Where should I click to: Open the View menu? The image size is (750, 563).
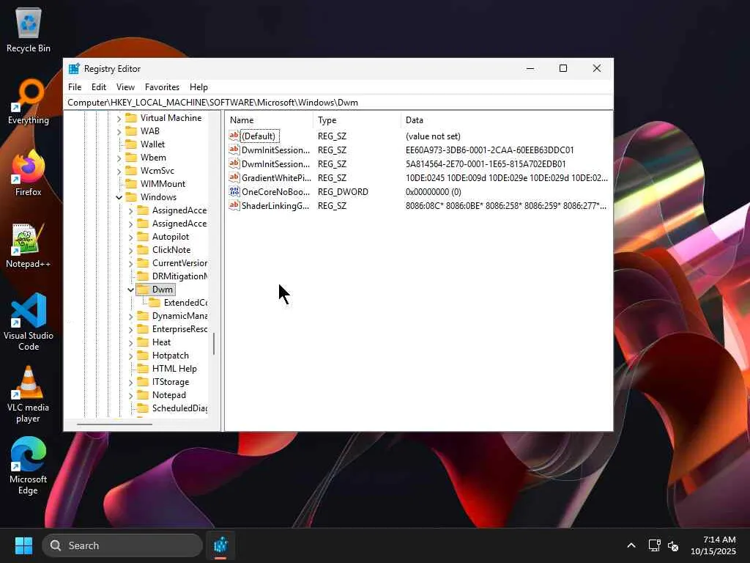(x=125, y=87)
